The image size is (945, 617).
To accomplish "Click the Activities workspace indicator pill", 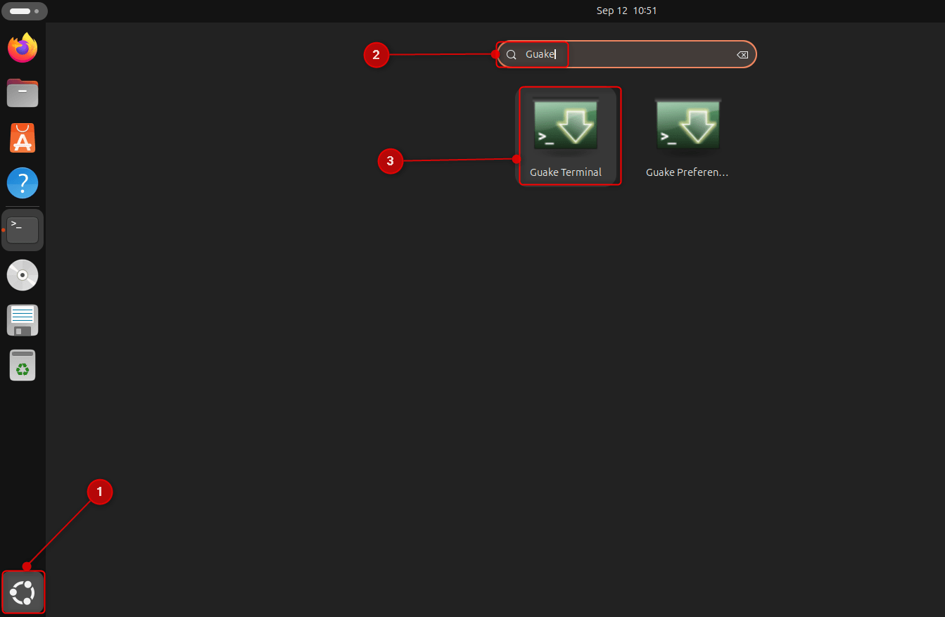I will 24,11.
